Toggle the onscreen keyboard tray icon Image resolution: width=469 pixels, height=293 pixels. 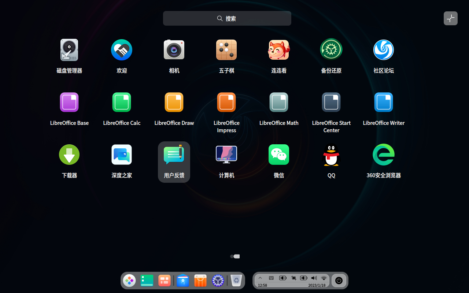(271, 278)
